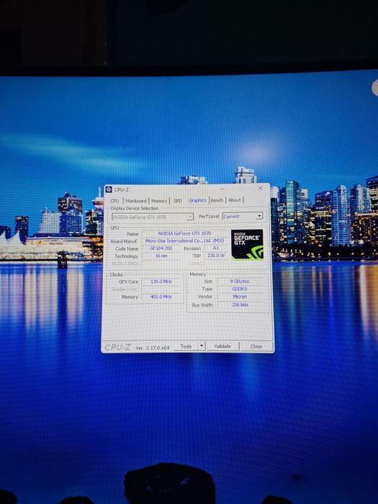Click the Micro-Star International board manufacturer value
Viewport: 378px width, 504px height.
click(x=184, y=240)
